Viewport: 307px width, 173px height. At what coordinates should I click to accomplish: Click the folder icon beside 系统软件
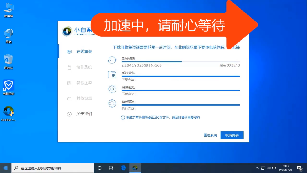pyautogui.click(x=112, y=74)
